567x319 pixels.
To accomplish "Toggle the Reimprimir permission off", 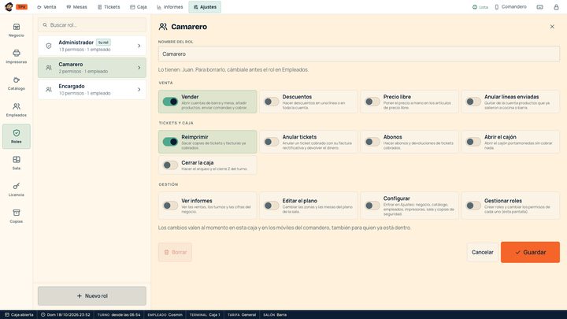I will tap(170, 142).
